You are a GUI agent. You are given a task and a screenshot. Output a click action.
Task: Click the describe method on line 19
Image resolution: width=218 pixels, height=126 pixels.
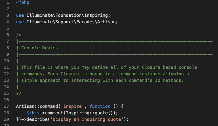(x=37, y=119)
